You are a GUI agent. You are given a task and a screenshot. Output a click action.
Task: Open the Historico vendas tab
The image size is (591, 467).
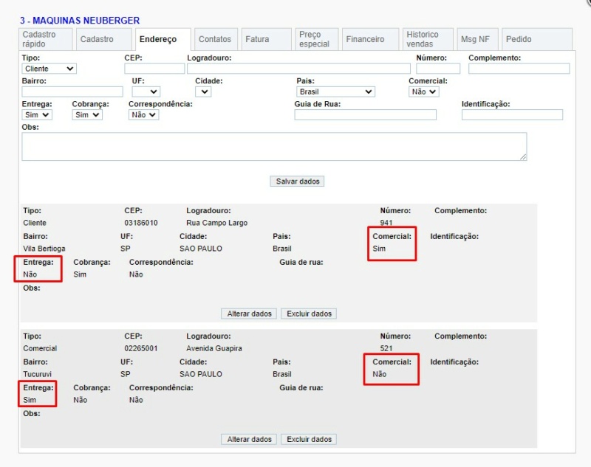point(428,39)
